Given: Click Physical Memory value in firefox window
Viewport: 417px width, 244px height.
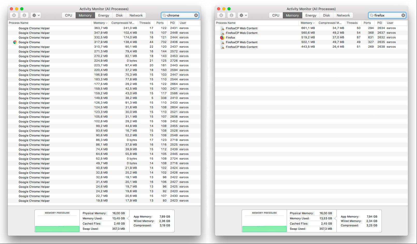Looking at the screenshot, I should click(x=326, y=213).
